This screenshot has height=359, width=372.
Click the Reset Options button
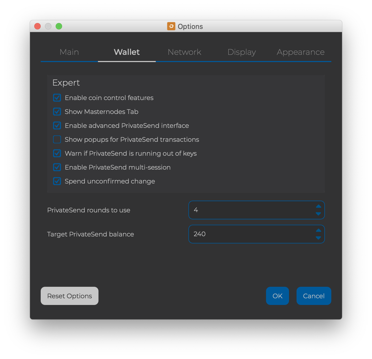pos(70,296)
